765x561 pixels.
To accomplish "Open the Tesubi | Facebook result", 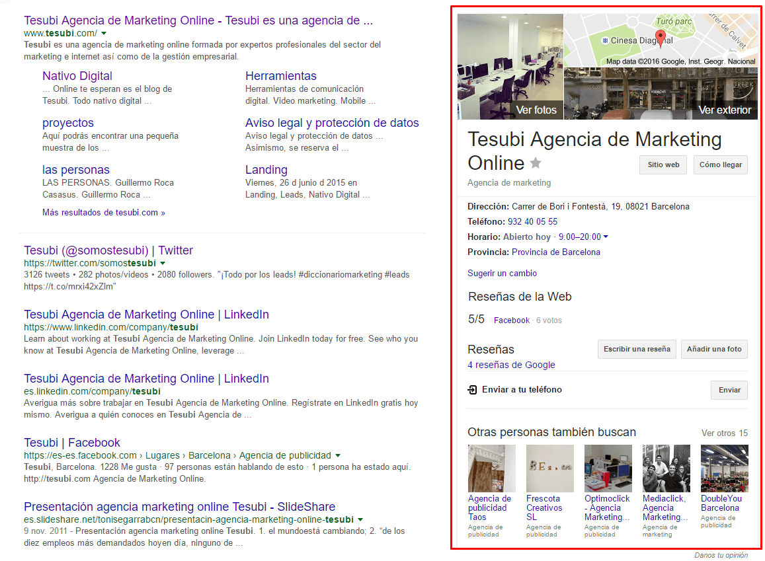I will point(71,443).
